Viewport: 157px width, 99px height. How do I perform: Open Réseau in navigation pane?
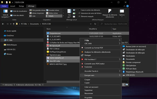pos(8,54)
